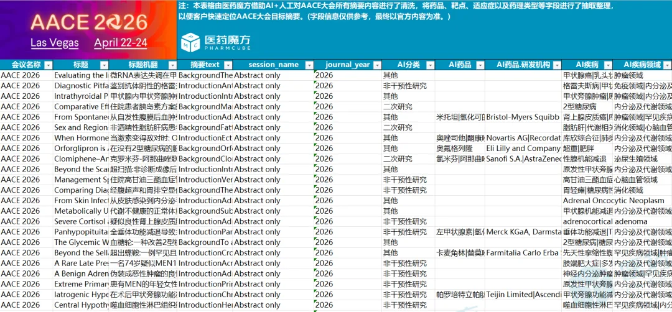Open the AI疾病领域 column filter dropdown
The width and height of the screenshot is (672, 312).
(x=667, y=65)
